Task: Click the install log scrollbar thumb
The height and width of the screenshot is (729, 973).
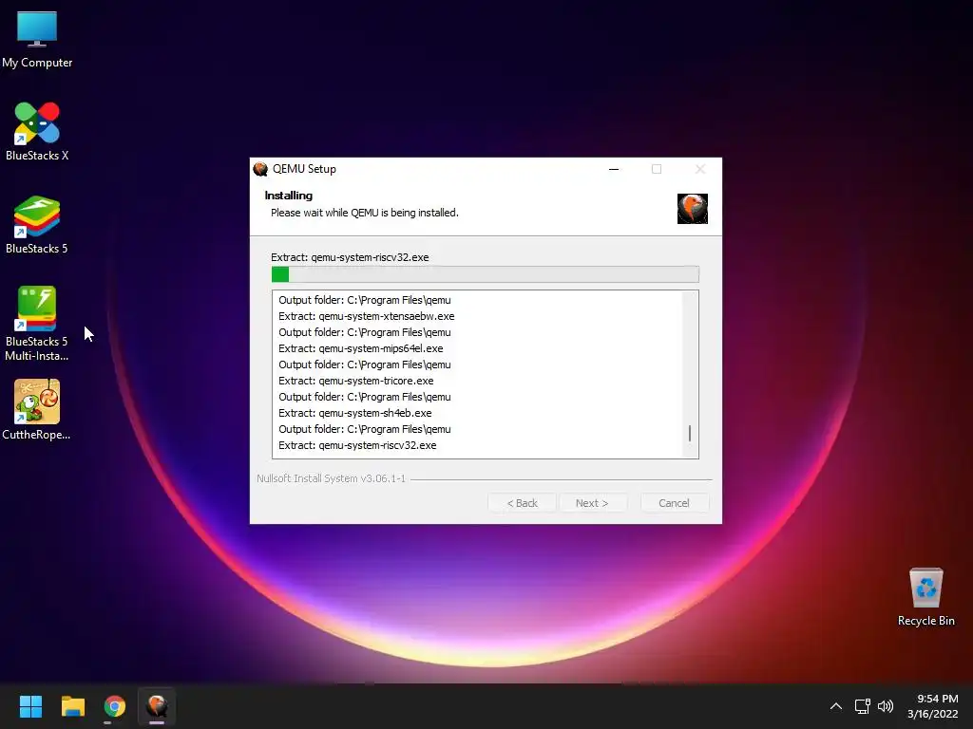Action: pyautogui.click(x=690, y=433)
